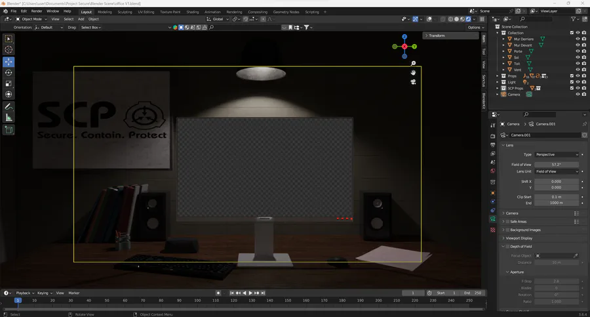Uncheck the SCP Props collection checkbox
590x317 pixels.
pos(572,88)
